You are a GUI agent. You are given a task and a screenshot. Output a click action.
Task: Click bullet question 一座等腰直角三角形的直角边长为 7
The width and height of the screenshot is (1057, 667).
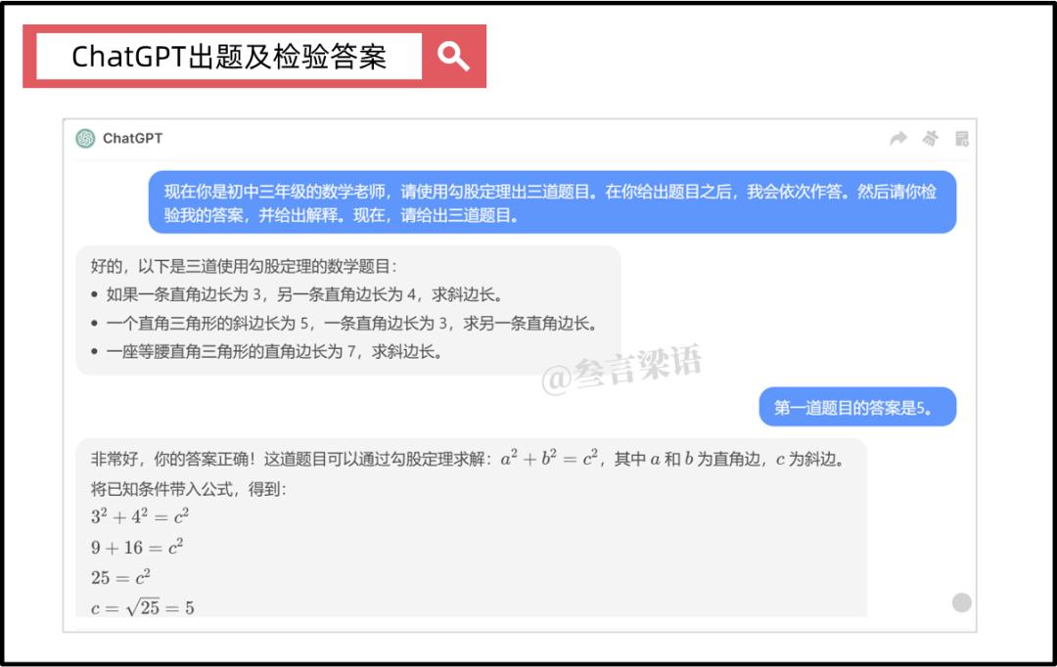(x=274, y=352)
